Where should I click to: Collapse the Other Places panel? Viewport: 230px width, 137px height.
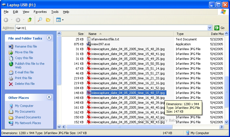[49, 97]
